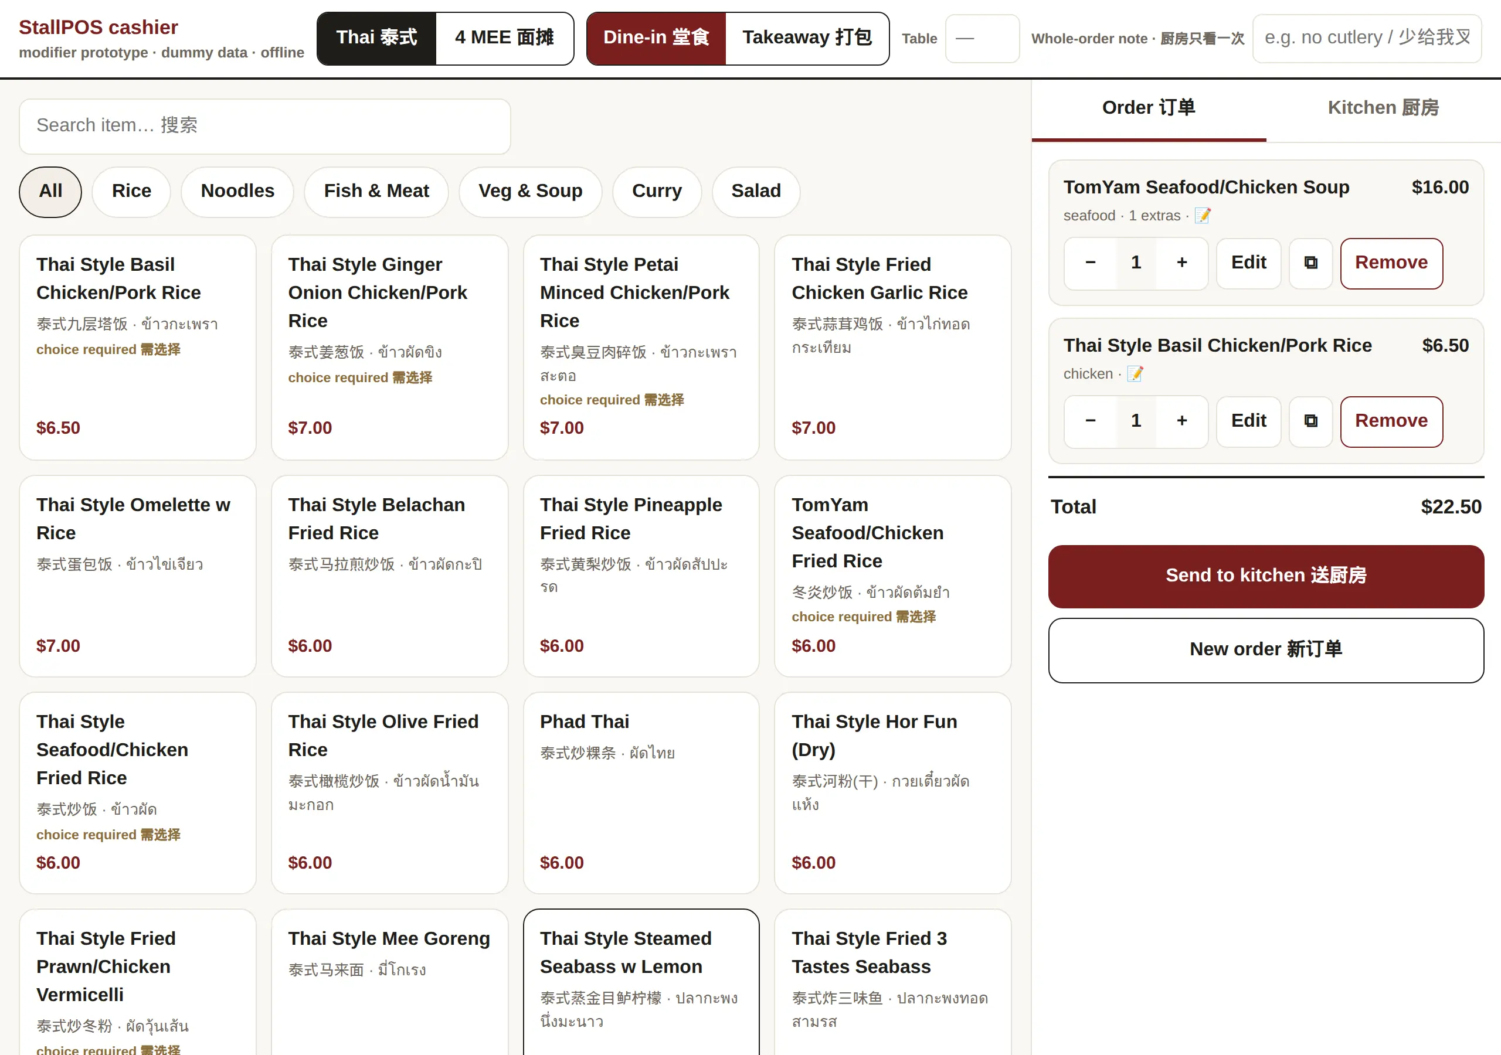Select Dine-in 堂食 mode
Screen dimensions: 1501x1055
pyautogui.click(x=656, y=38)
